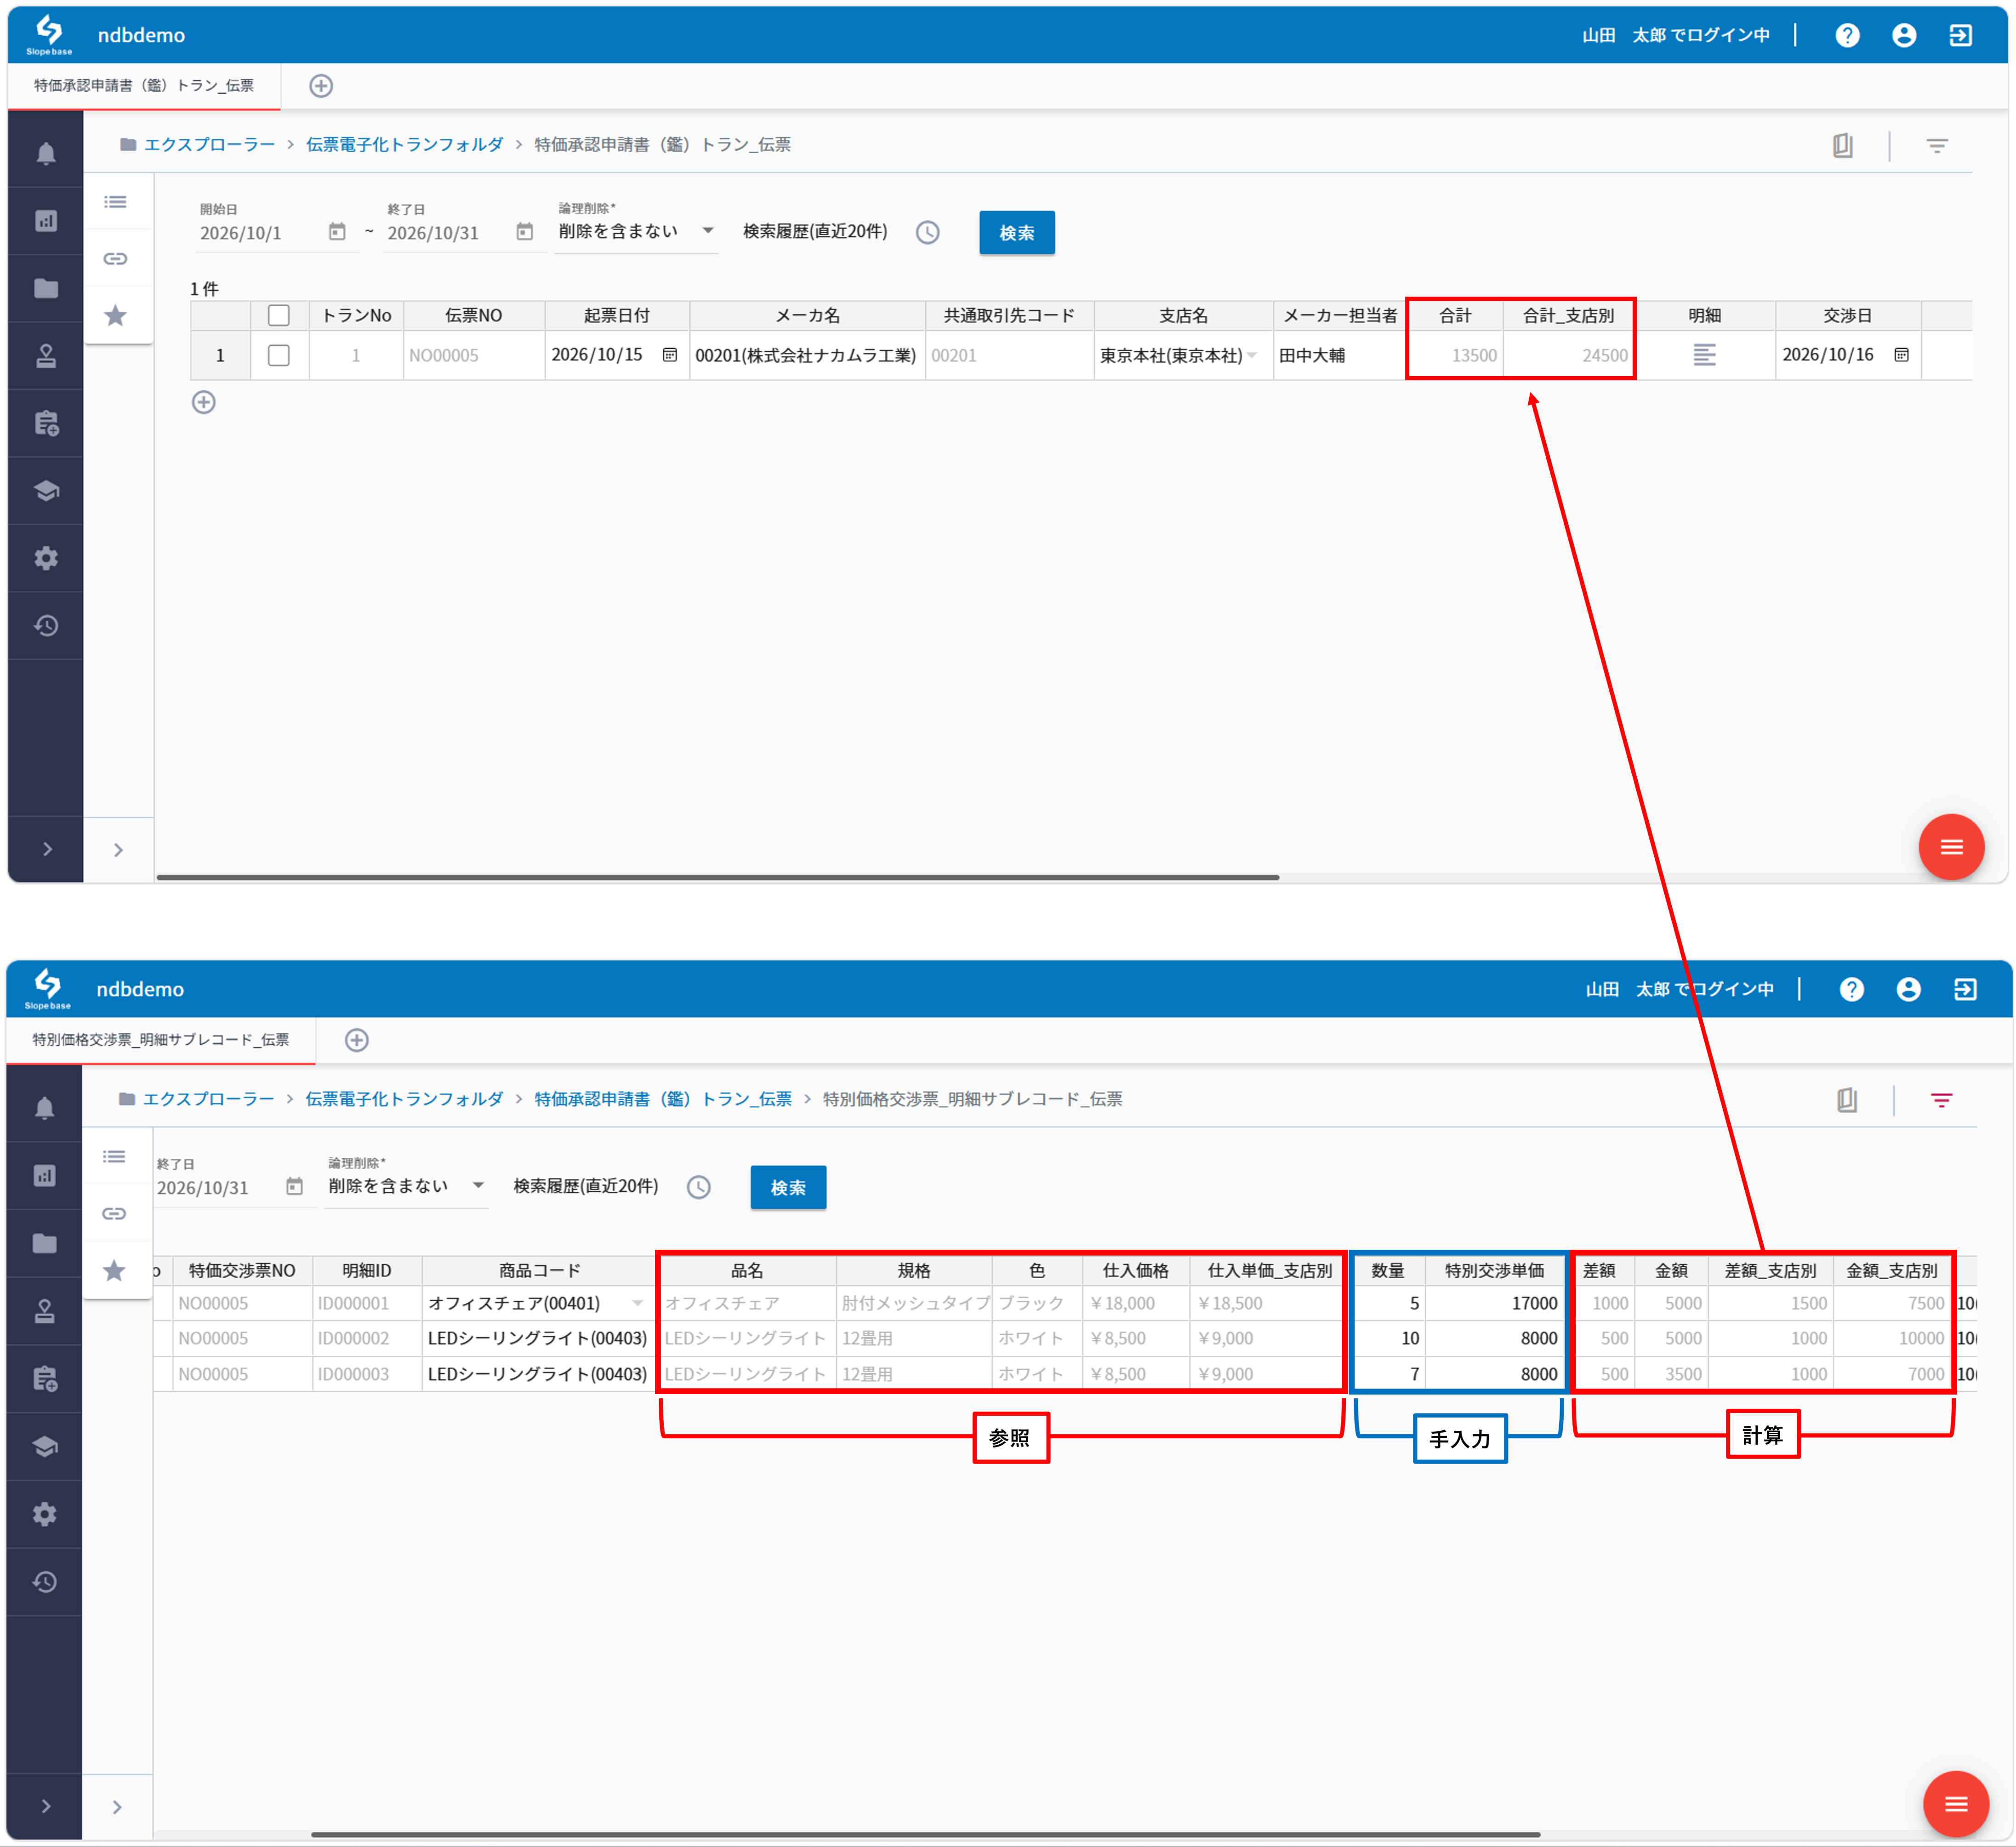The height and width of the screenshot is (1847, 2016).
Task: Select 特価承認申請書（鑑）トラン_伝票 tab
Action: pyautogui.click(x=144, y=86)
